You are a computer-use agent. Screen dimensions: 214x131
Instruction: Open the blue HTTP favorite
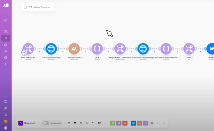[133, 123]
